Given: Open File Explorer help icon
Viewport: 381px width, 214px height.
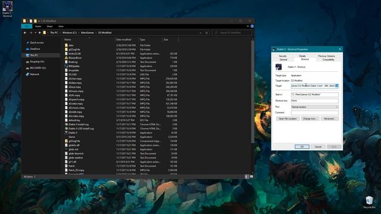Looking at the screenshot, I should click(x=252, y=26).
